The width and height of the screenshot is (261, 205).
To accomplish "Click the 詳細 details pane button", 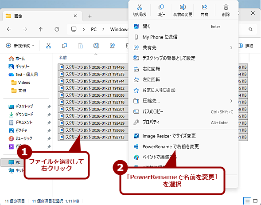I will 246,46.
